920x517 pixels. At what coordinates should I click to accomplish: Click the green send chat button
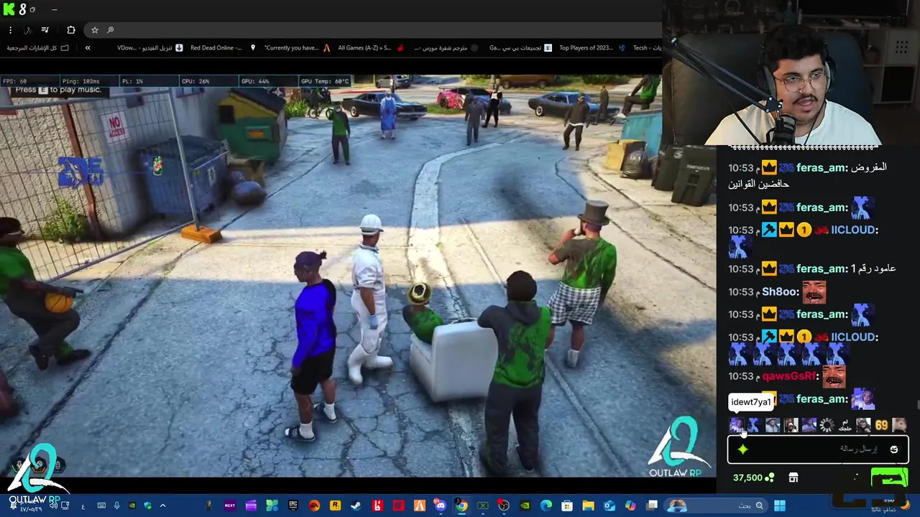coord(890,478)
